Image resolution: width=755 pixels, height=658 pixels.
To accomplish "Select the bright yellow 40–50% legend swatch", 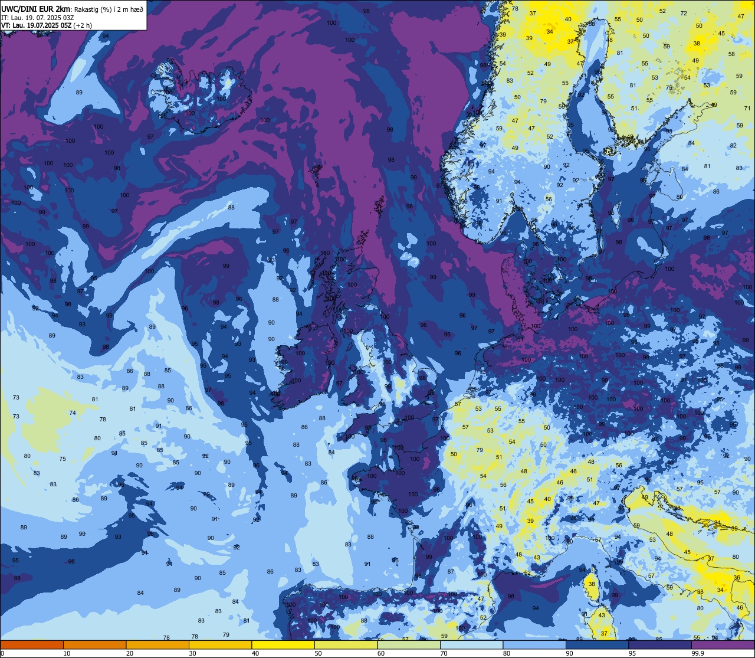I will tap(283, 644).
